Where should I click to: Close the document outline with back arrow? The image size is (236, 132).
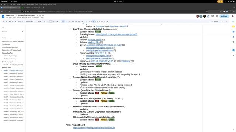(x=3, y=27)
